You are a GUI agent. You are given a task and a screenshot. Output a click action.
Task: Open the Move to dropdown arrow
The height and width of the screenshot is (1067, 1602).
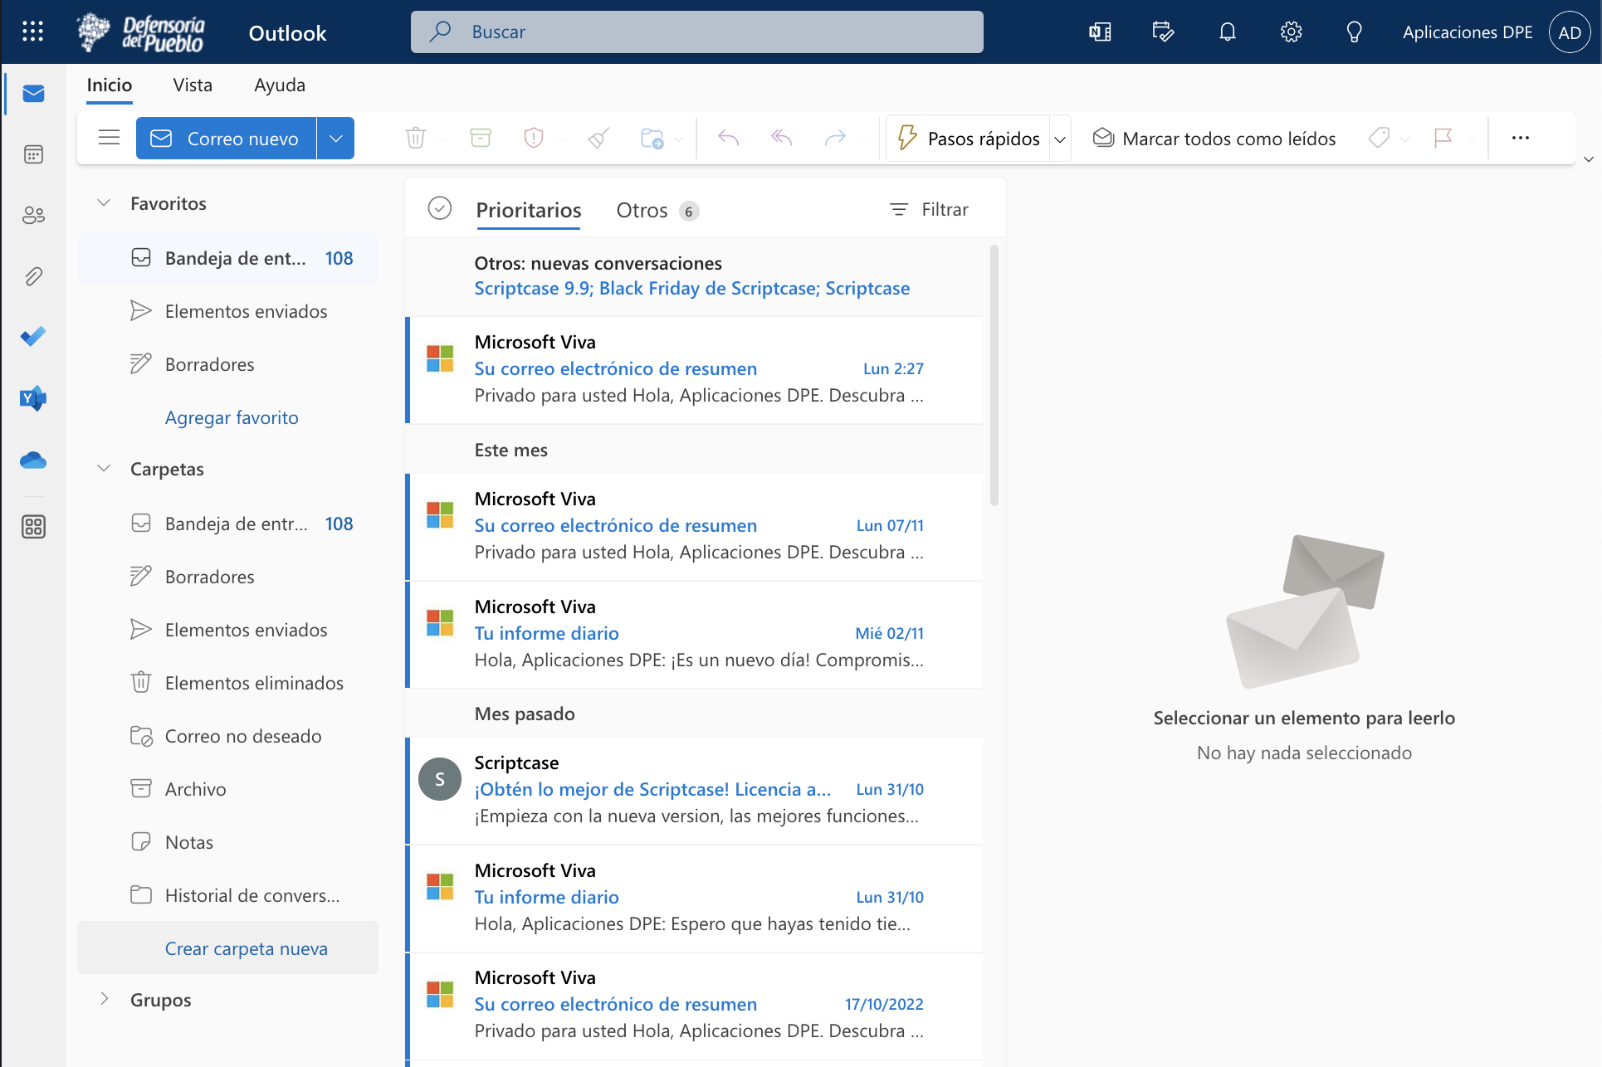(679, 139)
